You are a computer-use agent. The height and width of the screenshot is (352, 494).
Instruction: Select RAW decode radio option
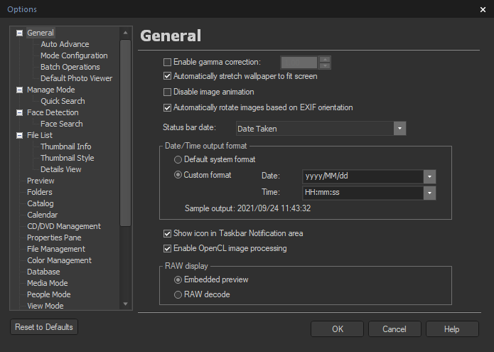tap(178, 294)
